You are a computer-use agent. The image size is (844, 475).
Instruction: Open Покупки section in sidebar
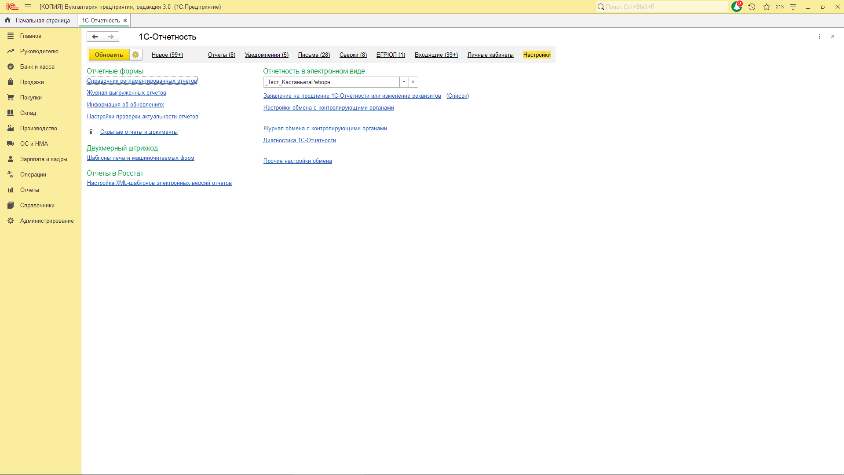tap(31, 97)
